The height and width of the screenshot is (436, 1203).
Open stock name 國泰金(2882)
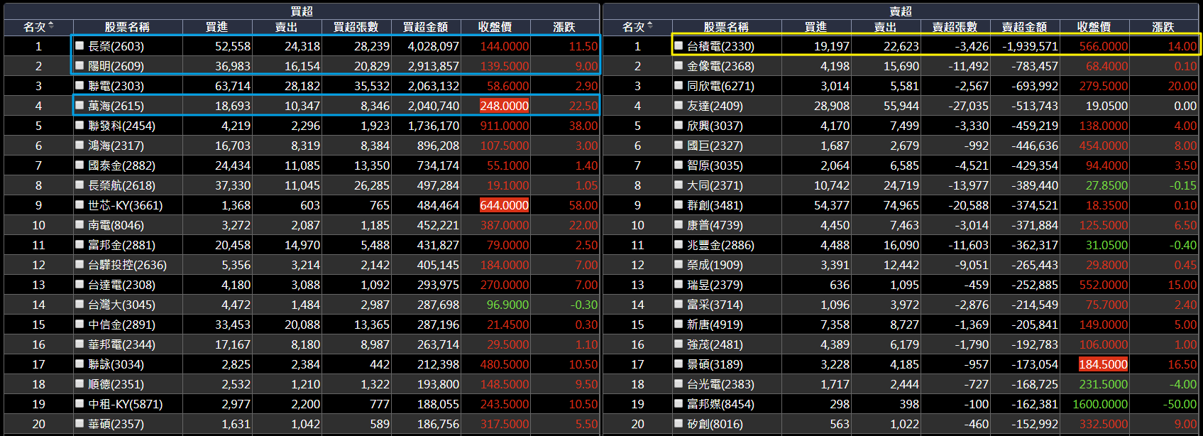121,165
